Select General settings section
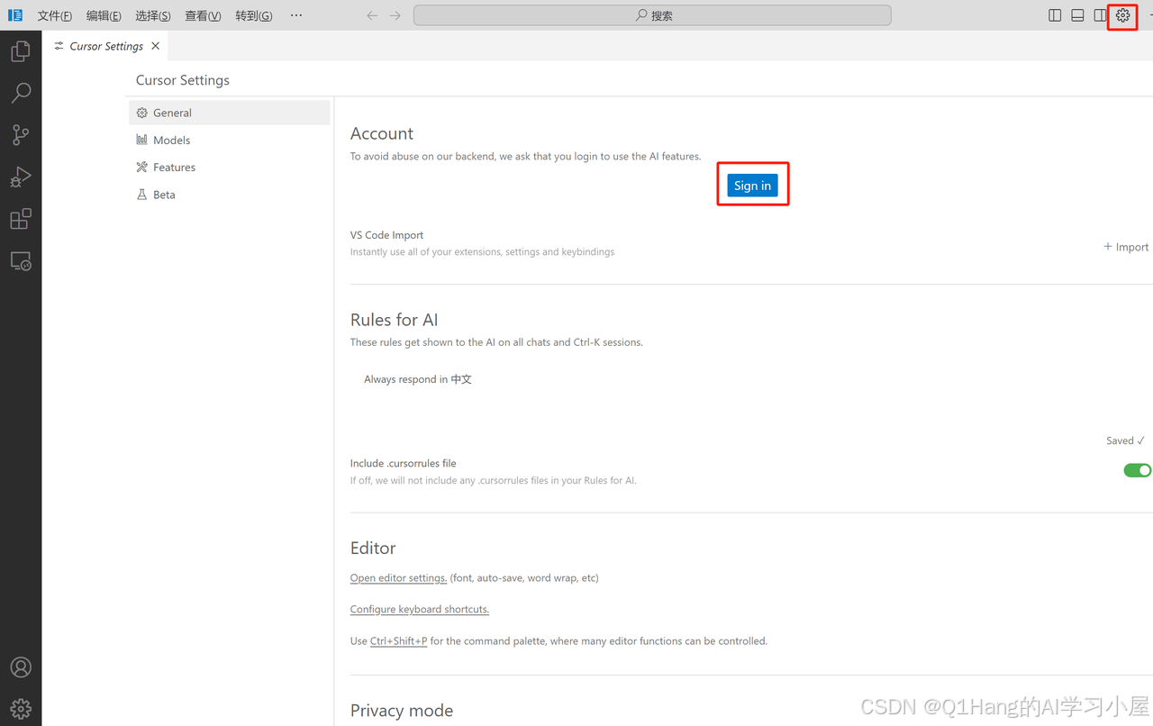1153x726 pixels. coord(230,113)
